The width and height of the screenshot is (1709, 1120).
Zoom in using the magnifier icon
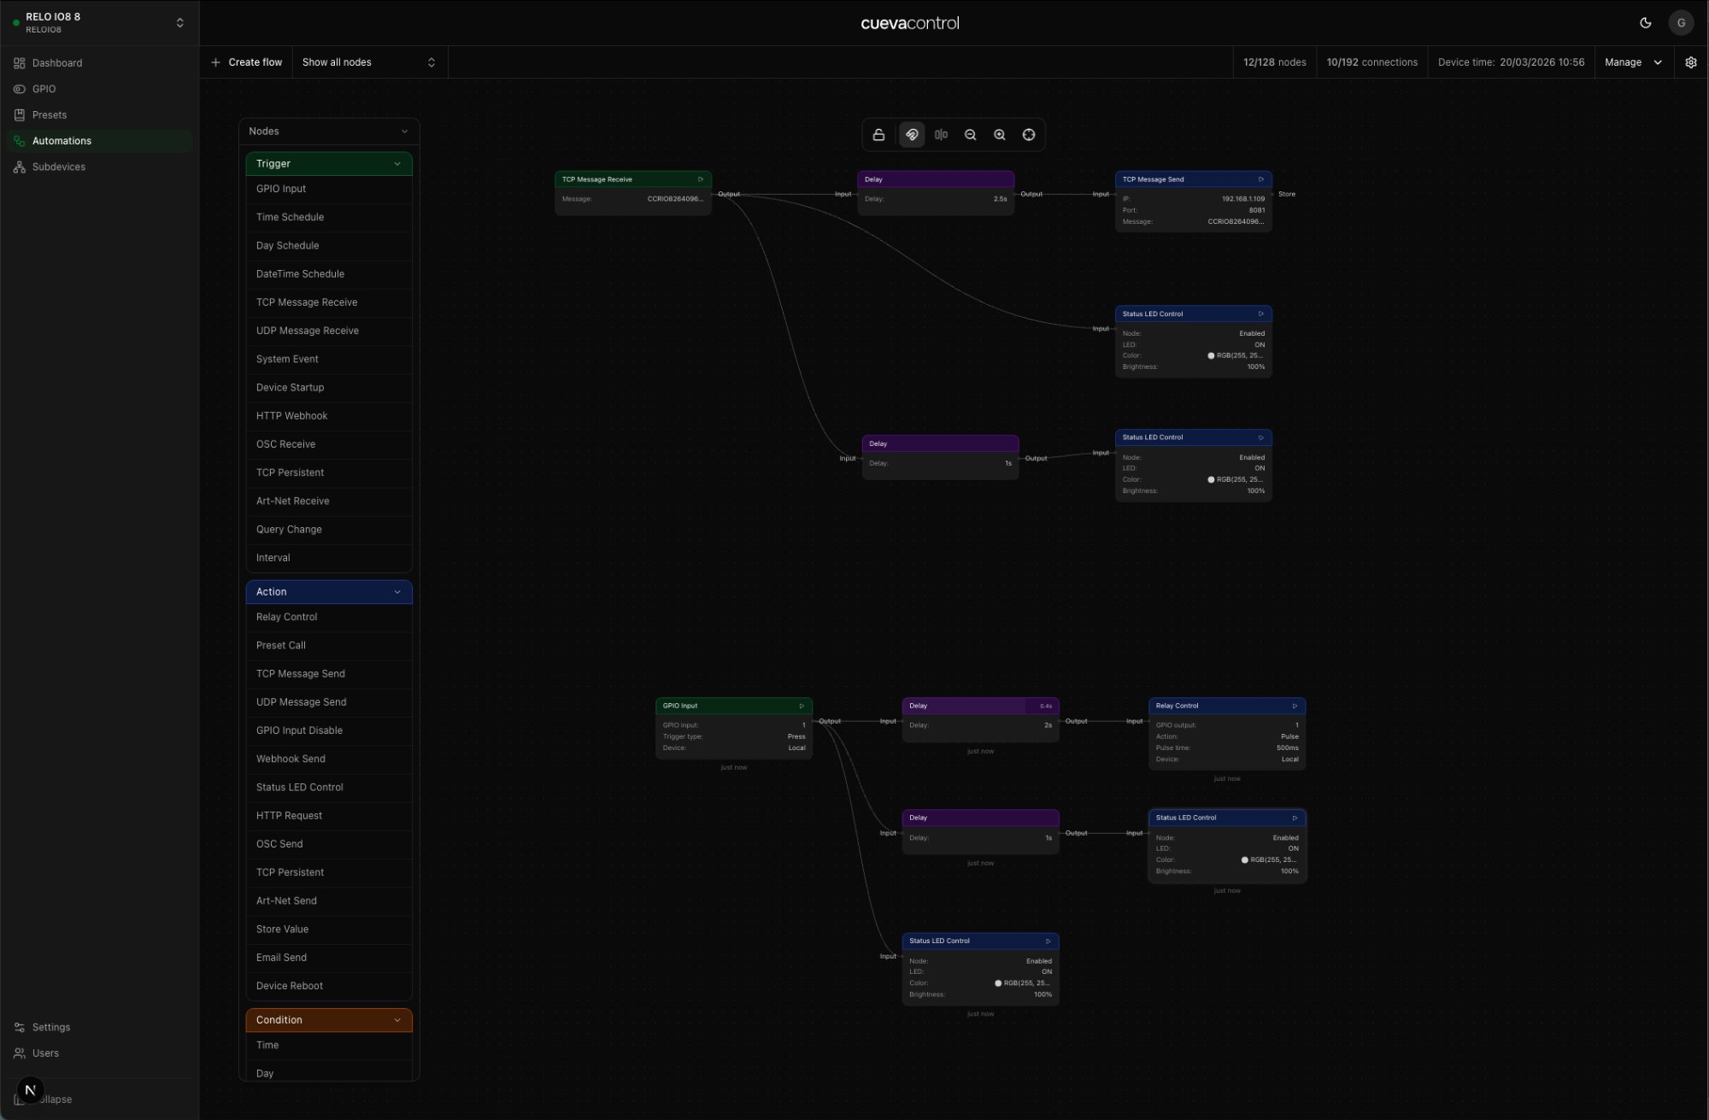click(x=999, y=134)
